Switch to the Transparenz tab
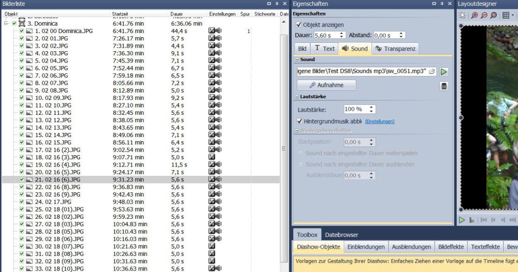The image size is (518, 272). 396,49
